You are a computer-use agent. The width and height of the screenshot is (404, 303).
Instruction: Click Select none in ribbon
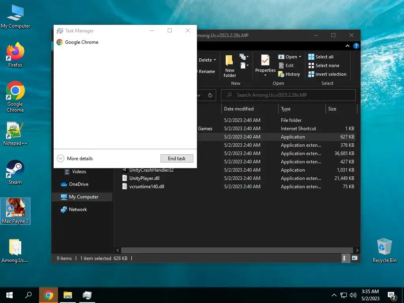tap(324, 65)
